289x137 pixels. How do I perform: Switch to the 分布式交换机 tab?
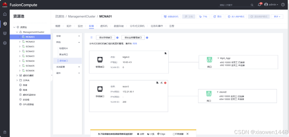point(137,26)
